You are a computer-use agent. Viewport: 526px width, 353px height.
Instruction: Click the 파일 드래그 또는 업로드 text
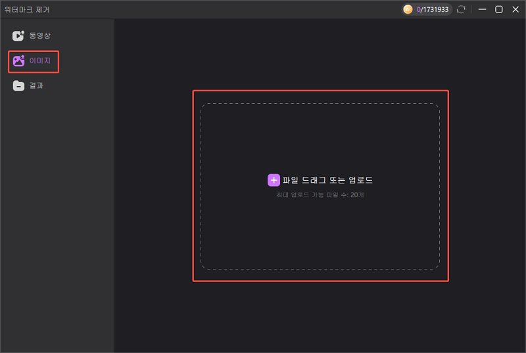pyautogui.click(x=327, y=180)
